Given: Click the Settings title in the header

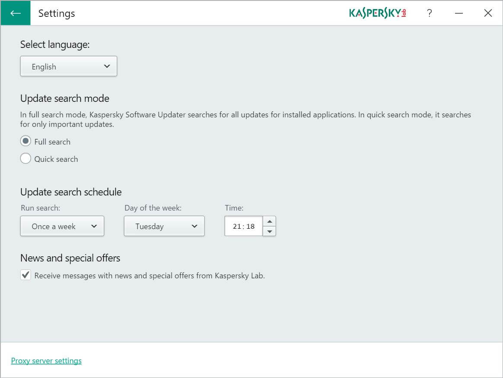Looking at the screenshot, I should 57,13.
